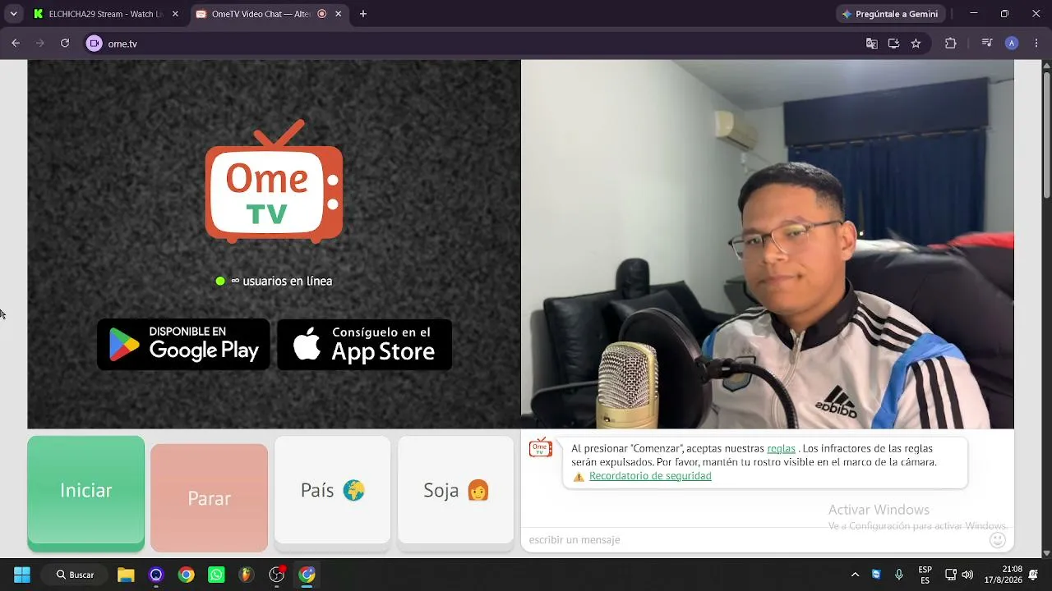The width and height of the screenshot is (1052, 591).
Task: Click the local webcam video preview
Action: 768,244
